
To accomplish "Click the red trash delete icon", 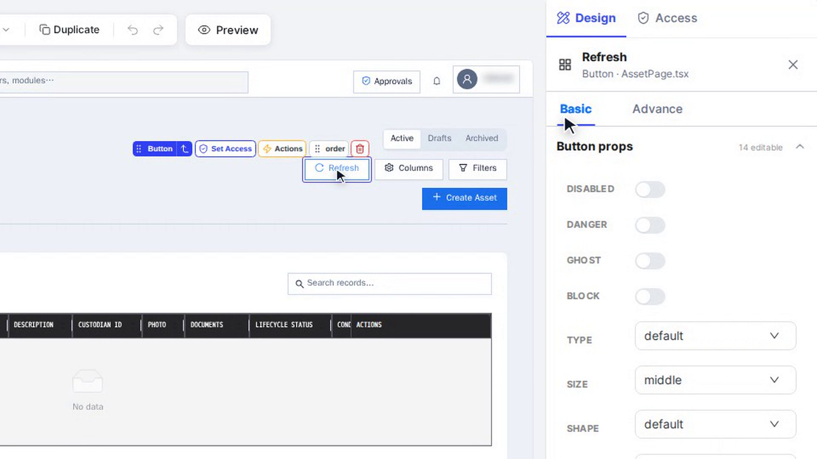I will (x=360, y=149).
